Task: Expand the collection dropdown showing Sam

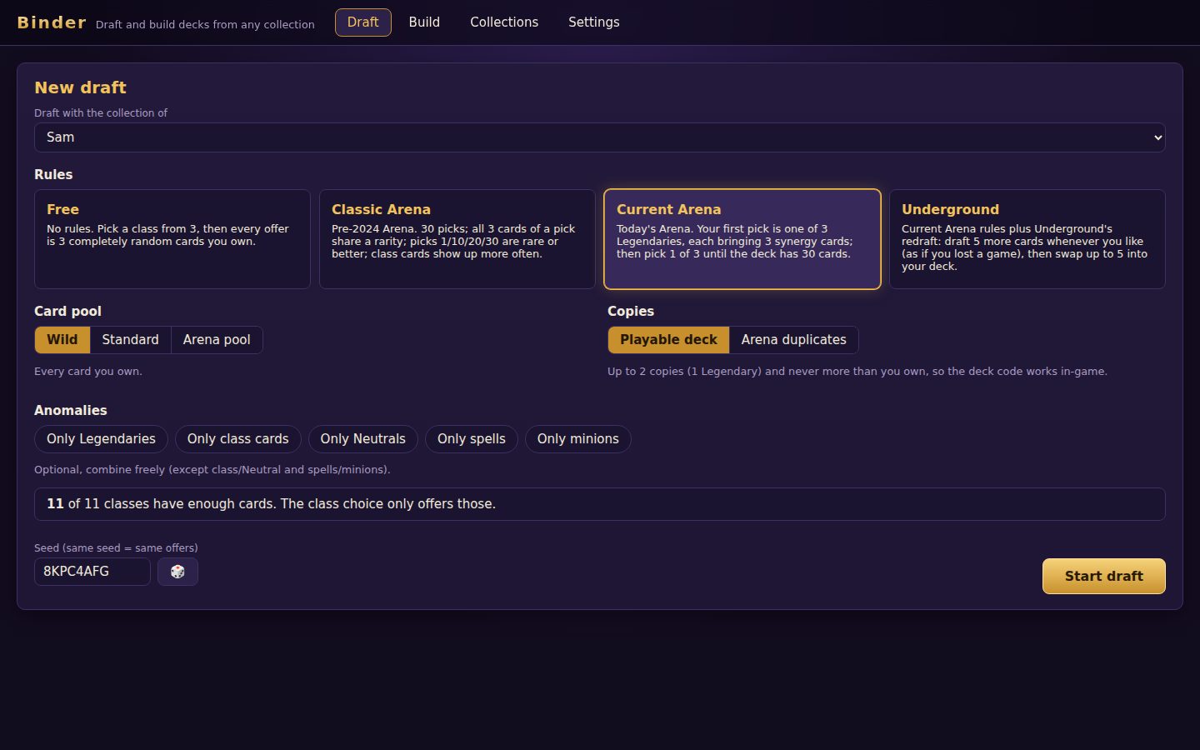Action: [600, 137]
